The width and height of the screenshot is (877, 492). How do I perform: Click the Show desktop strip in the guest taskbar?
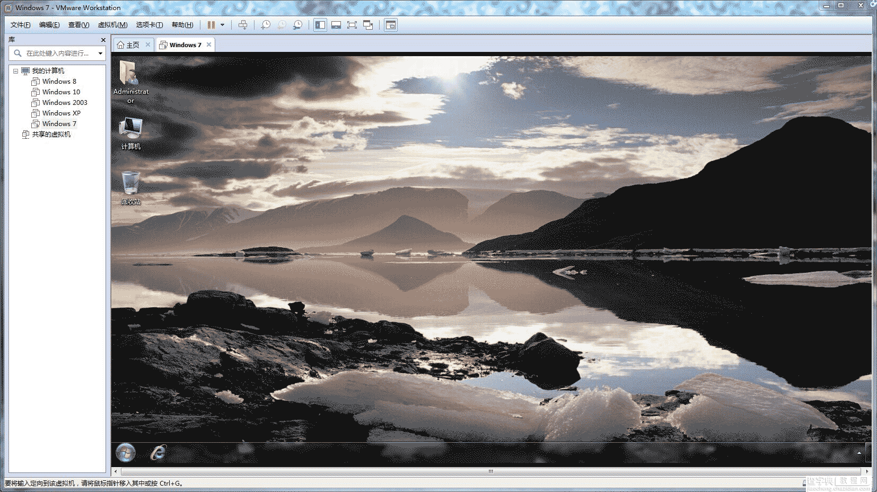point(869,453)
